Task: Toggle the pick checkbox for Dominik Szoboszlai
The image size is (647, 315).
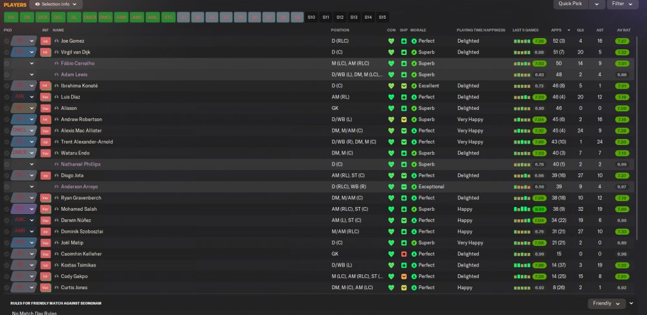Action: [x=6, y=232]
